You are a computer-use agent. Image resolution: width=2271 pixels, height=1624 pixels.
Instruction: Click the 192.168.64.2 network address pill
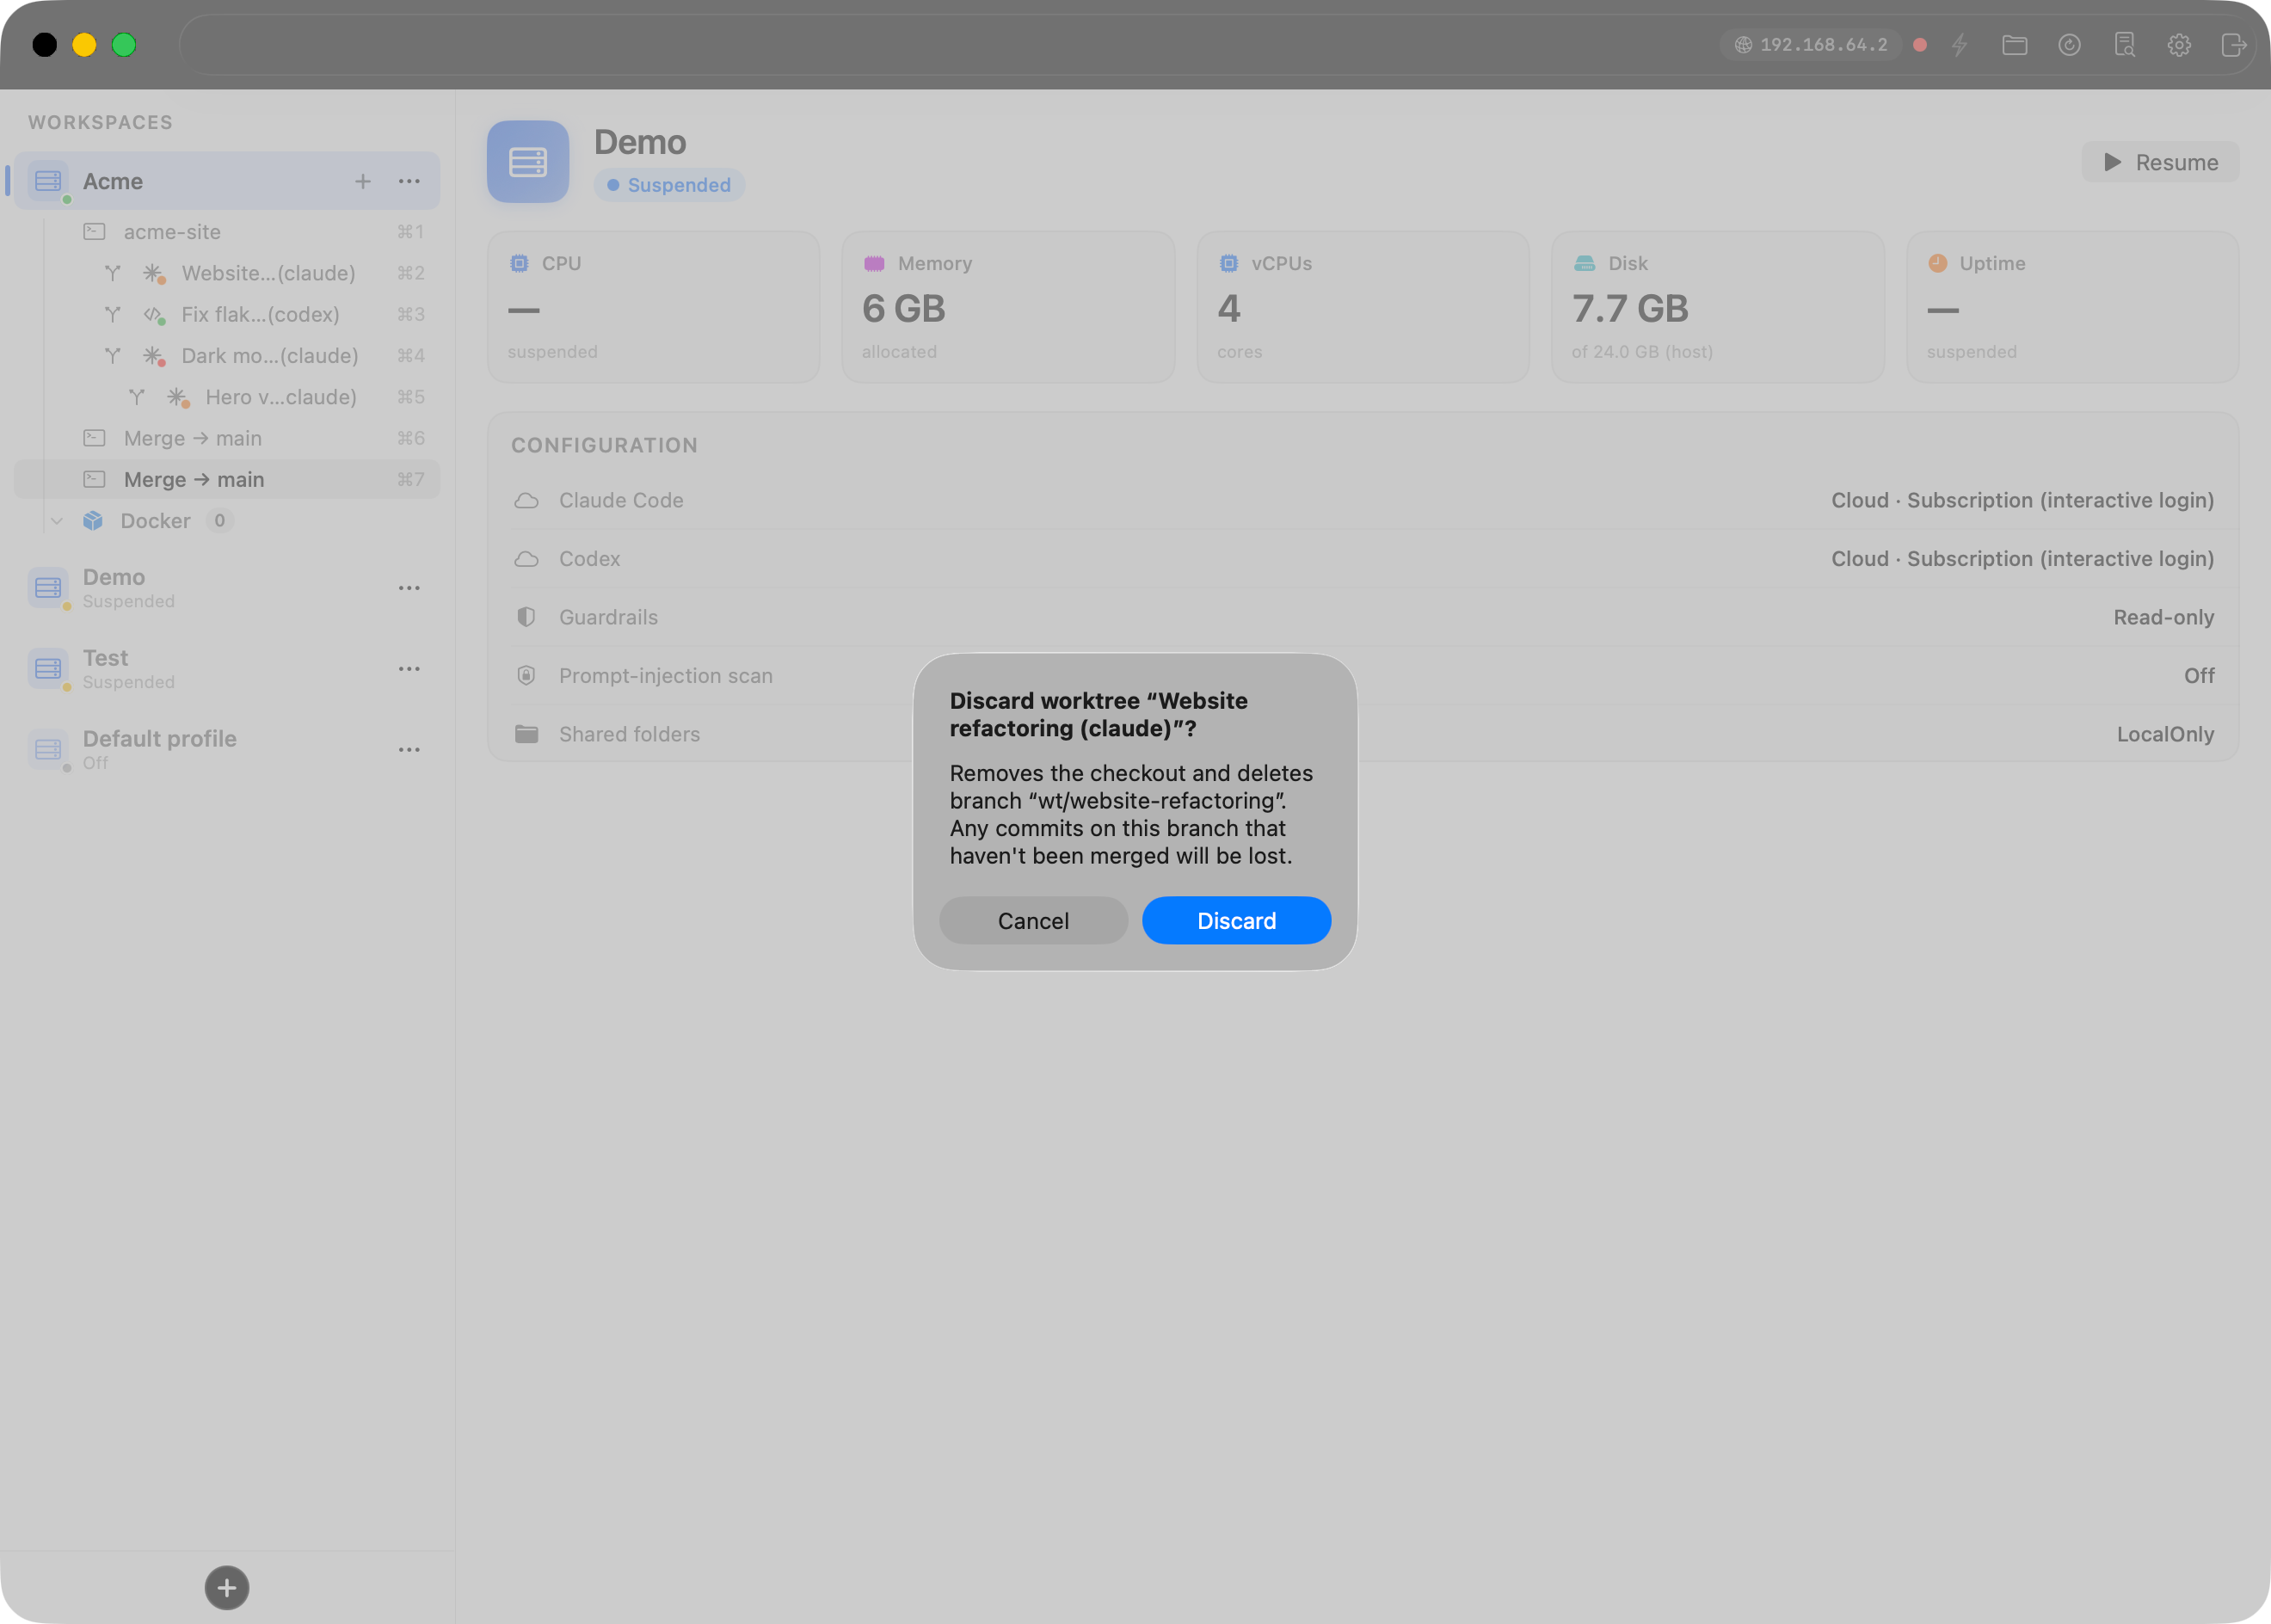click(1811, 45)
